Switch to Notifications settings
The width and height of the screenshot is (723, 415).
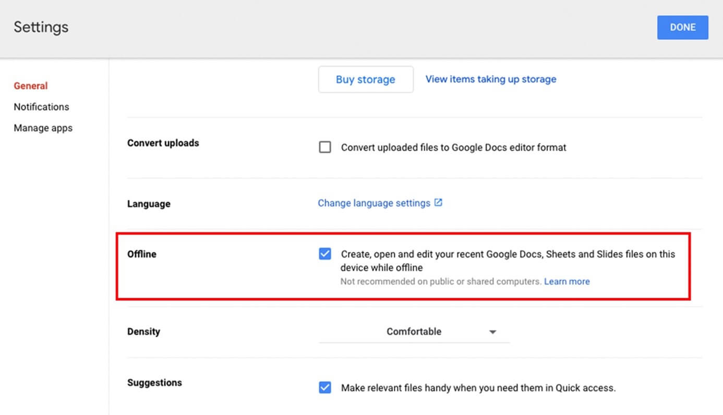41,107
